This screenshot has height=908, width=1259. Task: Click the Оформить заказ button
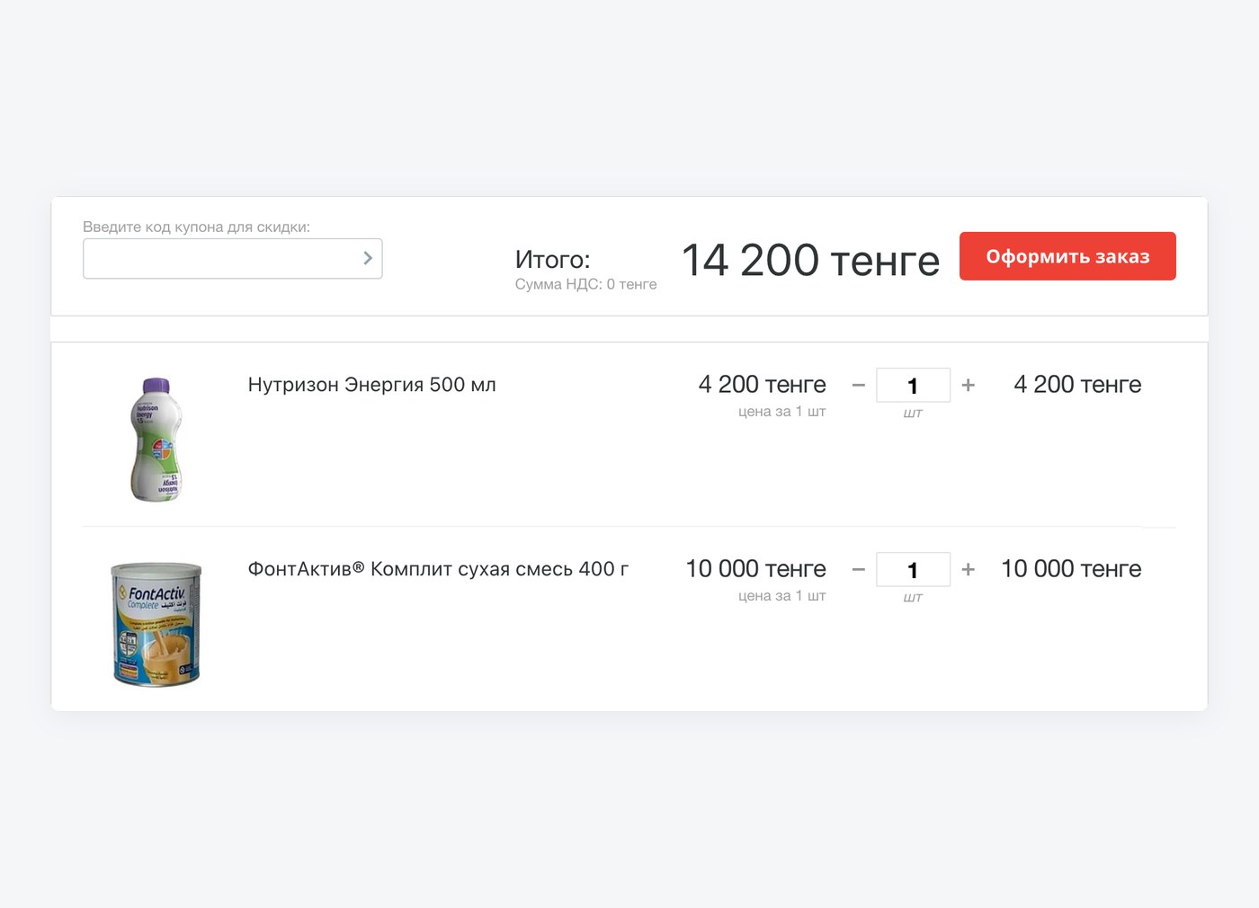click(x=1067, y=256)
